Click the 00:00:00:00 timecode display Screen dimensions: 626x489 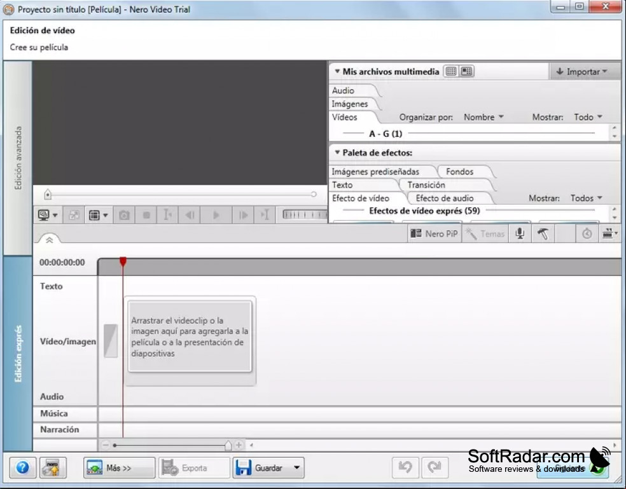point(62,262)
